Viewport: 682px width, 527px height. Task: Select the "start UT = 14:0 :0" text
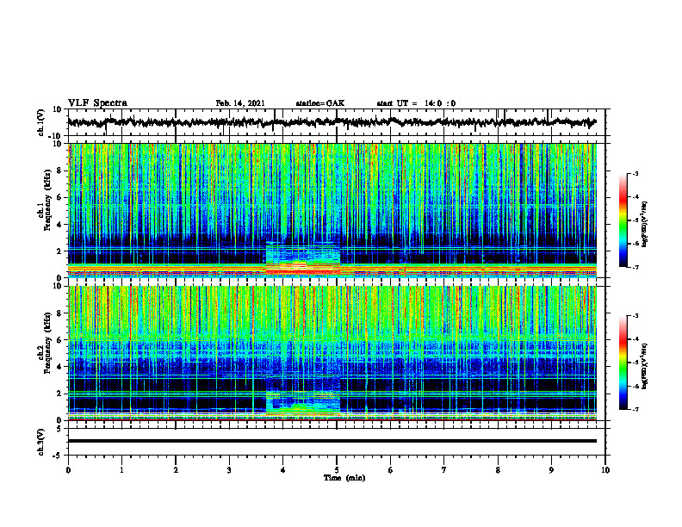416,103
